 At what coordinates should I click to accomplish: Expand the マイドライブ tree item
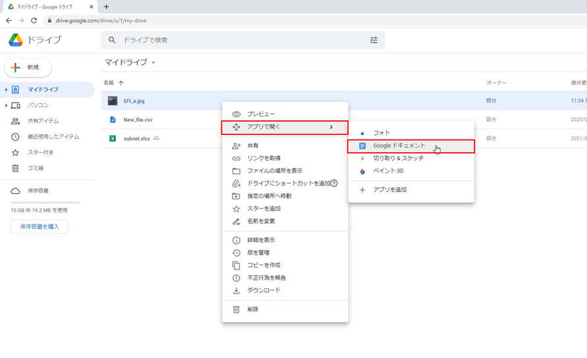6,89
